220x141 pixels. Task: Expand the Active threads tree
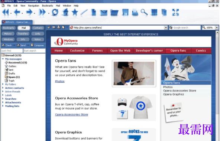(x=3, y=92)
